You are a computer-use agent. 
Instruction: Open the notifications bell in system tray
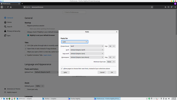point(147,99)
